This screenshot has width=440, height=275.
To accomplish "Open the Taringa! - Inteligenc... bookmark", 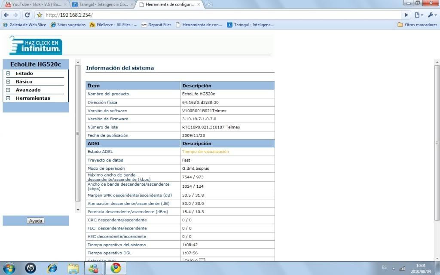I will click(x=251, y=24).
